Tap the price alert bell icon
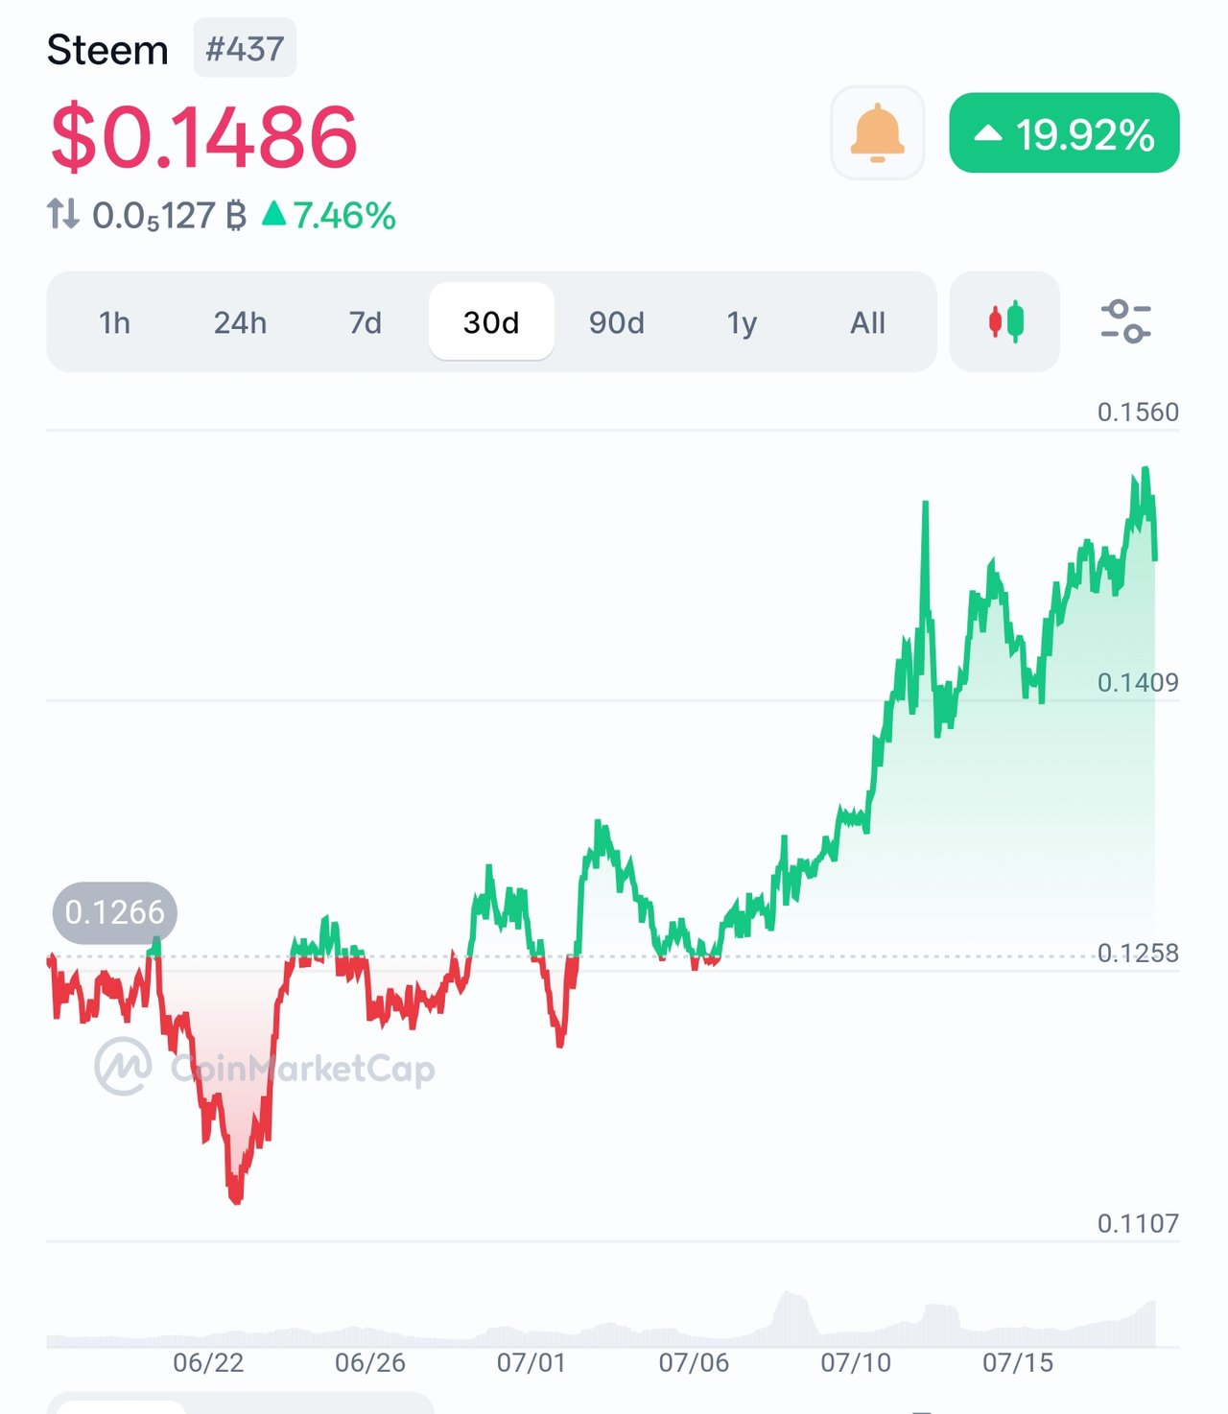This screenshot has width=1228, height=1414. point(877,132)
